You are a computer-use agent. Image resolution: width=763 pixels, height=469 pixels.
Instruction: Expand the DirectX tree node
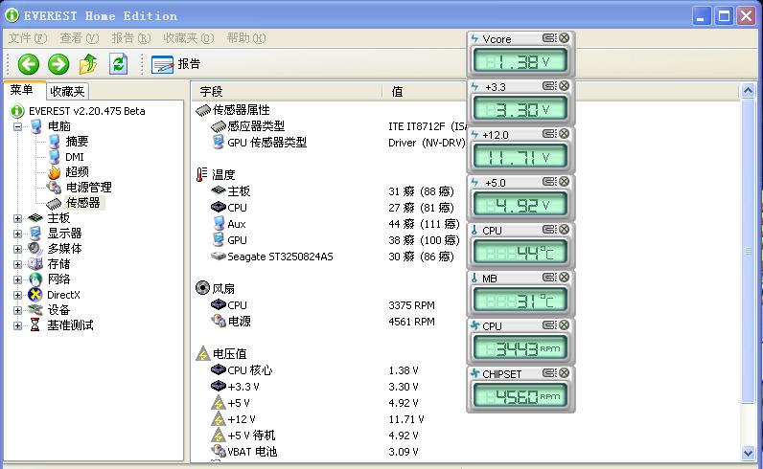click(x=18, y=295)
